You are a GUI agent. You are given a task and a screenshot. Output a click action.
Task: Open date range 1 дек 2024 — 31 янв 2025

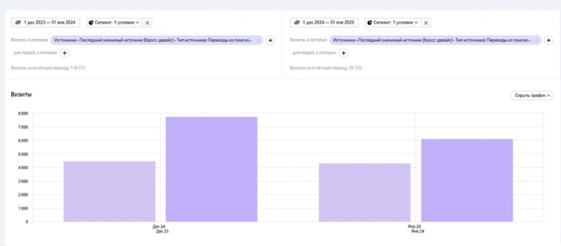pyautogui.click(x=324, y=22)
